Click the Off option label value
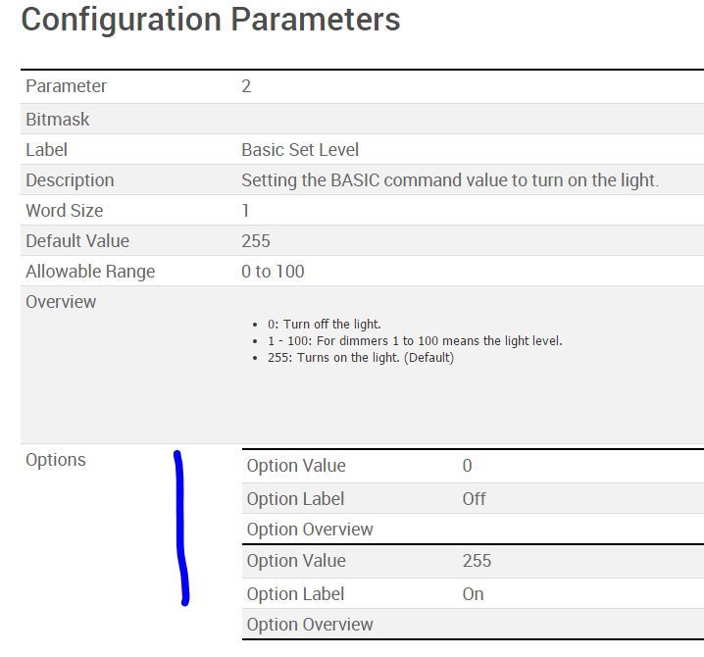Viewport: 704px width, 657px height. [x=474, y=499]
